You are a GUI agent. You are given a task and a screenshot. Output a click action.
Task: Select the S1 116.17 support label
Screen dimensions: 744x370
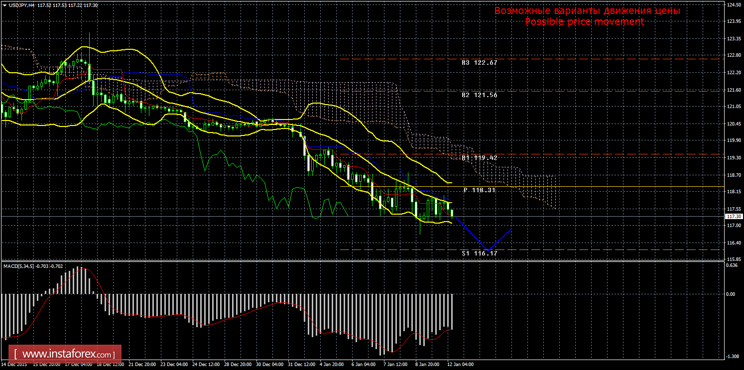[x=479, y=253]
